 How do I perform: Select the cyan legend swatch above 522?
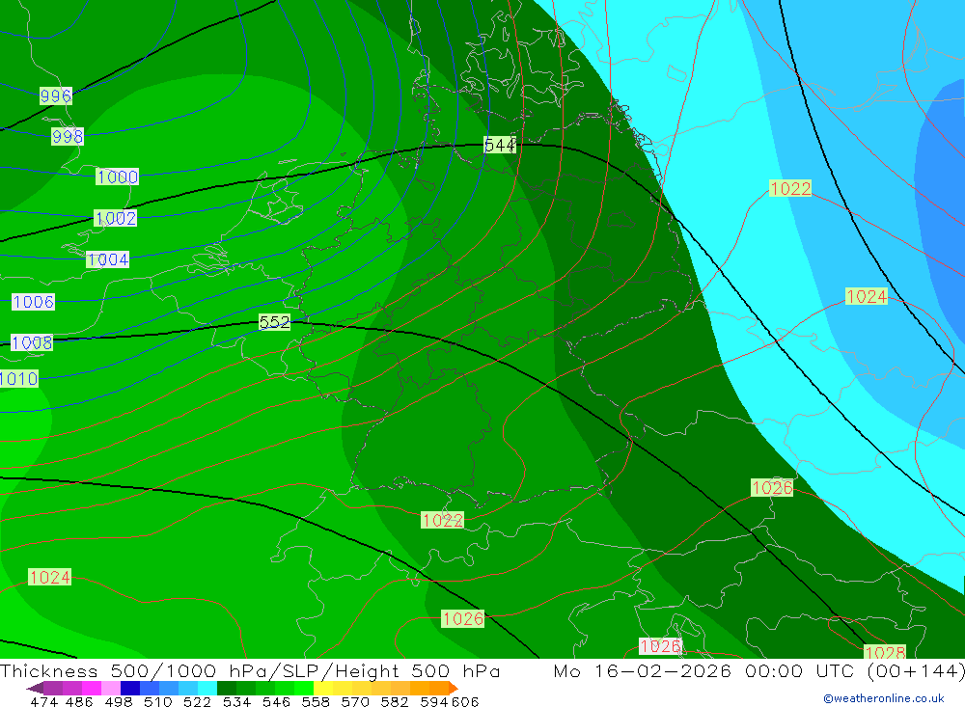[207, 688]
